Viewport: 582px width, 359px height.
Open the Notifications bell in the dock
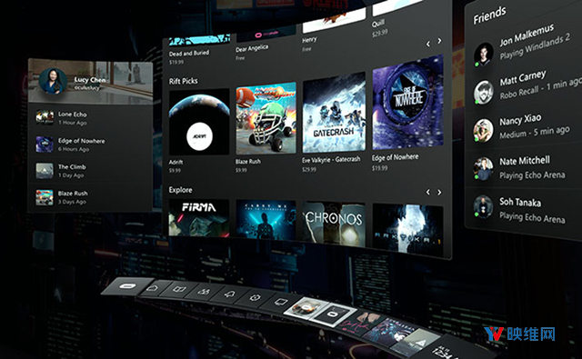(229, 294)
